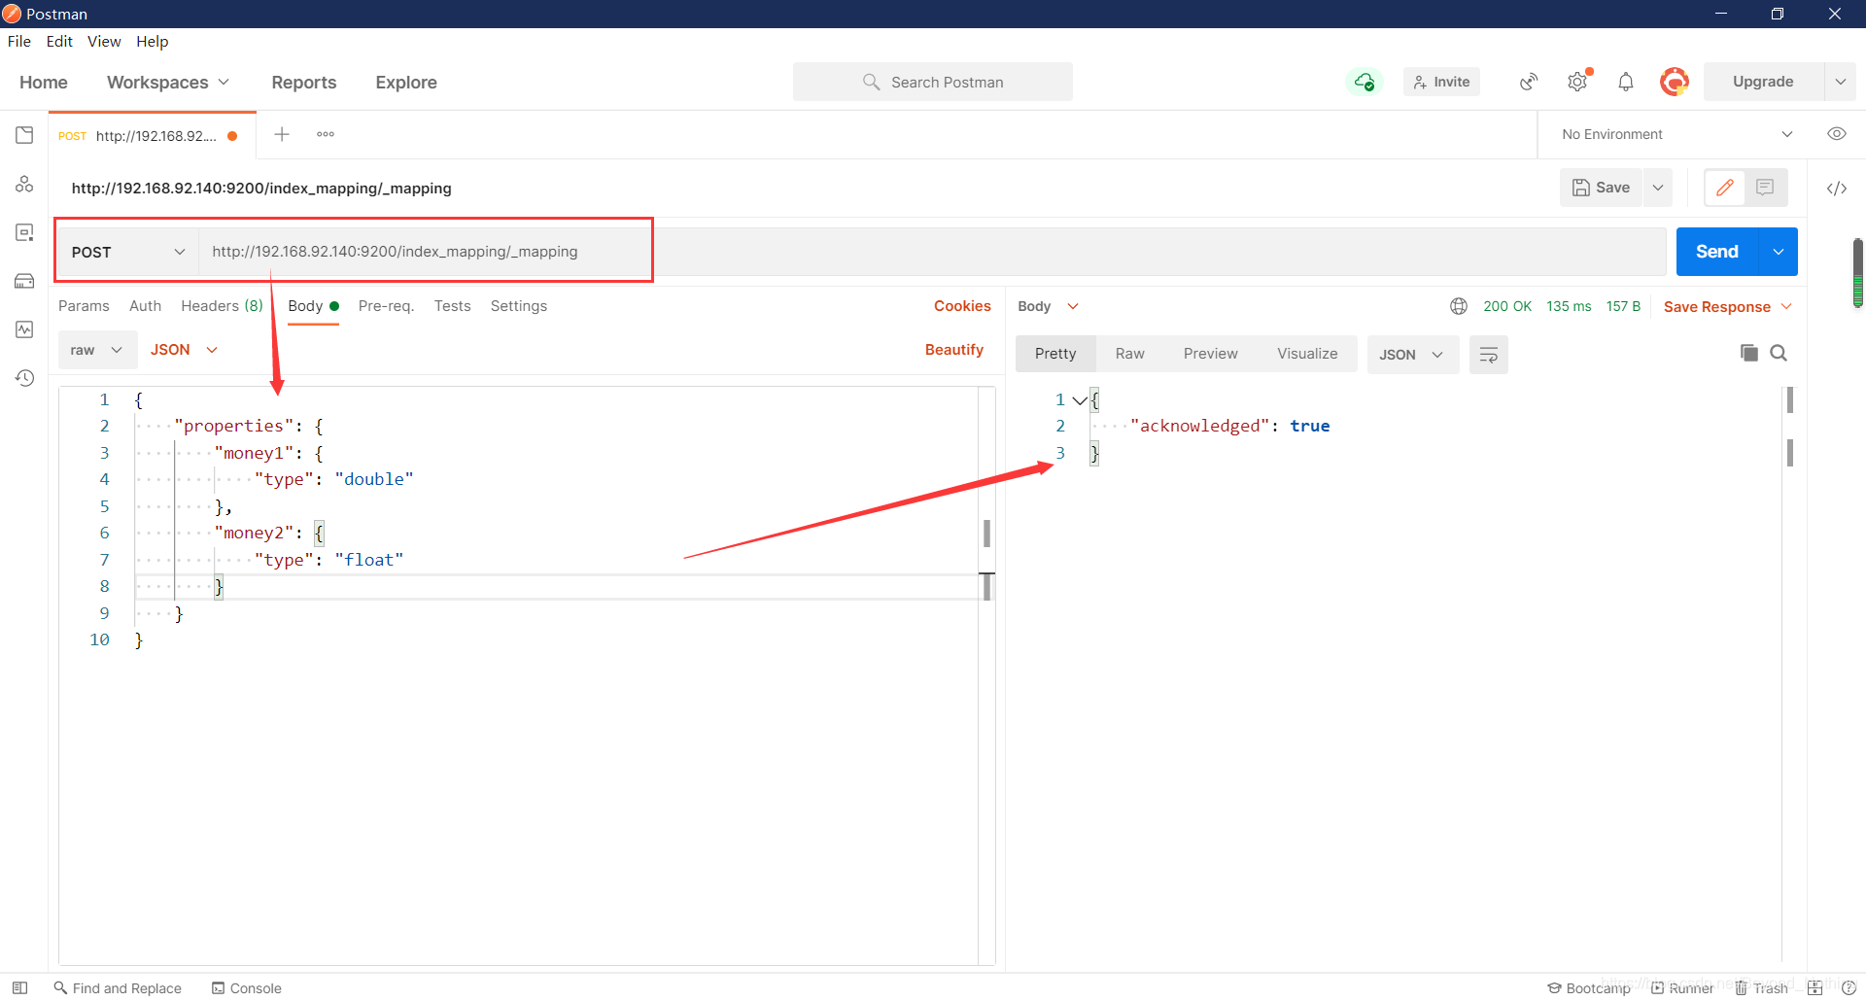Open Send options dropdown arrow
Screen dimensions: 1866x1001
tap(1779, 252)
